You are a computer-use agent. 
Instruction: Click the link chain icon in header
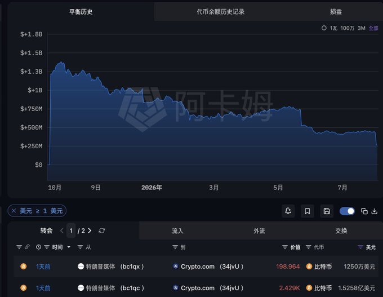(x=27, y=247)
